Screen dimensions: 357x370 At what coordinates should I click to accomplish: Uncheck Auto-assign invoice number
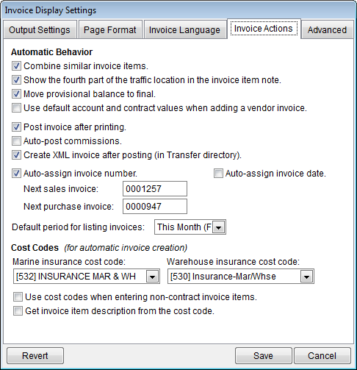click(x=16, y=174)
